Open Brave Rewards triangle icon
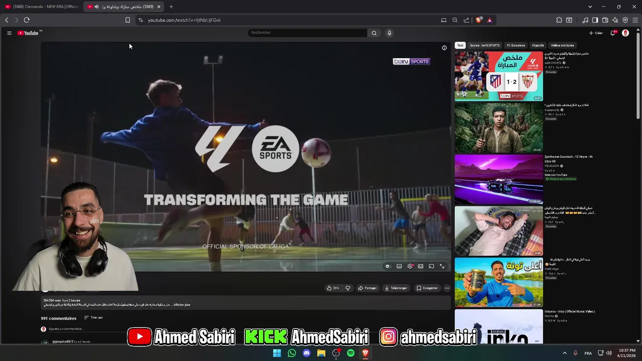The image size is (642, 361). tap(490, 20)
